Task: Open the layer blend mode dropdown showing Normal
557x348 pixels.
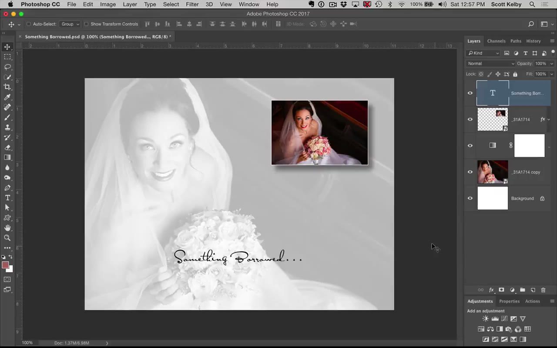Action: click(491, 63)
